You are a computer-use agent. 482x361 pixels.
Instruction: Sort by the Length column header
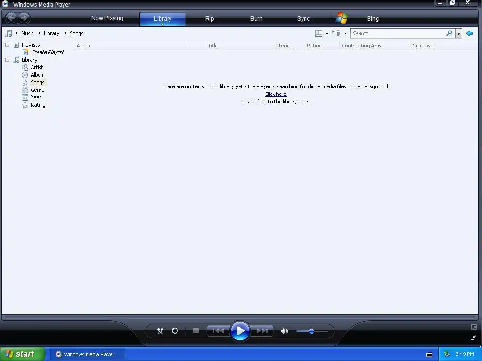[290, 46]
